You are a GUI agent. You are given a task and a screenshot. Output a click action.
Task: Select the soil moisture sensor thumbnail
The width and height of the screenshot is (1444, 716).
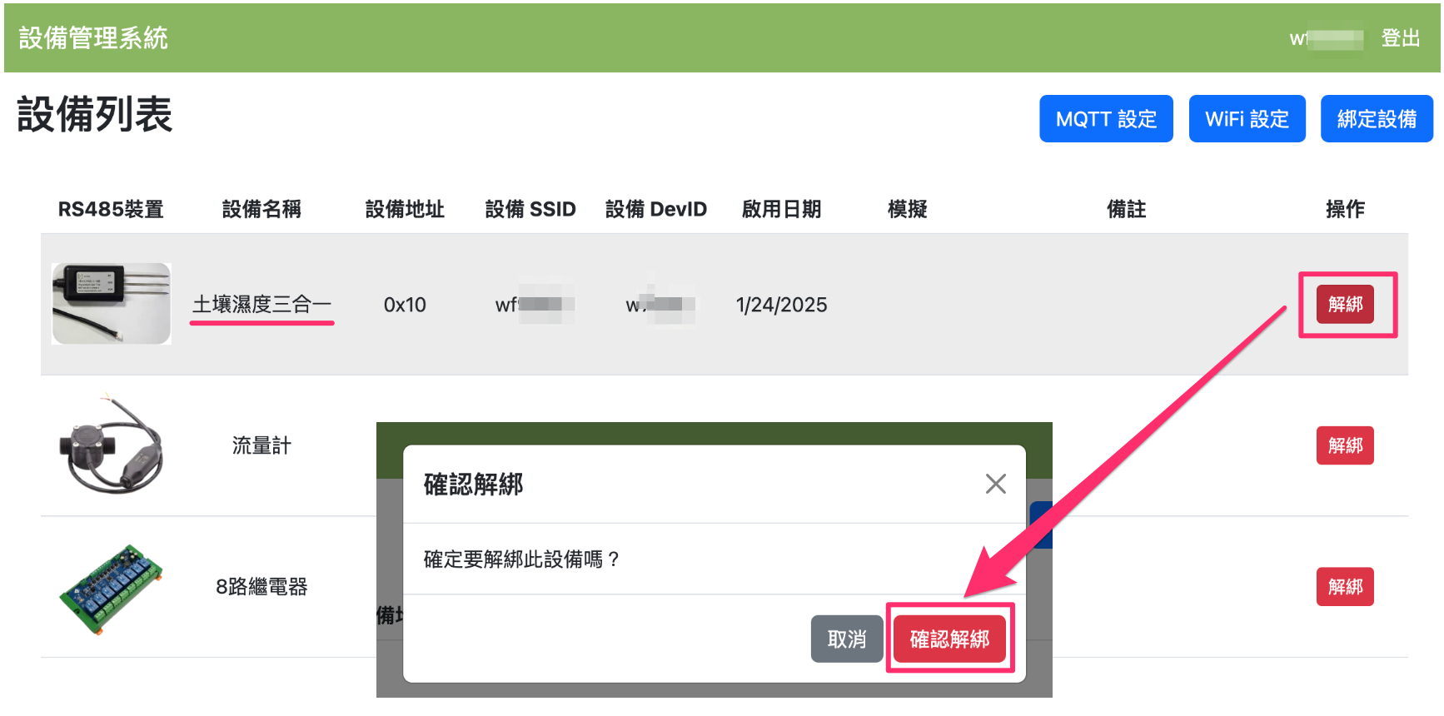point(112,304)
